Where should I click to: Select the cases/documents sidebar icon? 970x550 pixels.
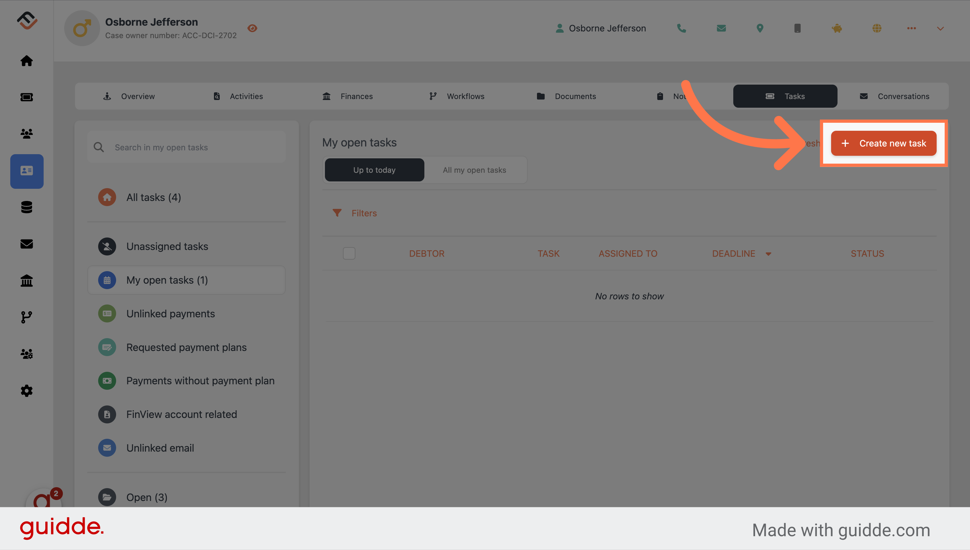coord(27,170)
